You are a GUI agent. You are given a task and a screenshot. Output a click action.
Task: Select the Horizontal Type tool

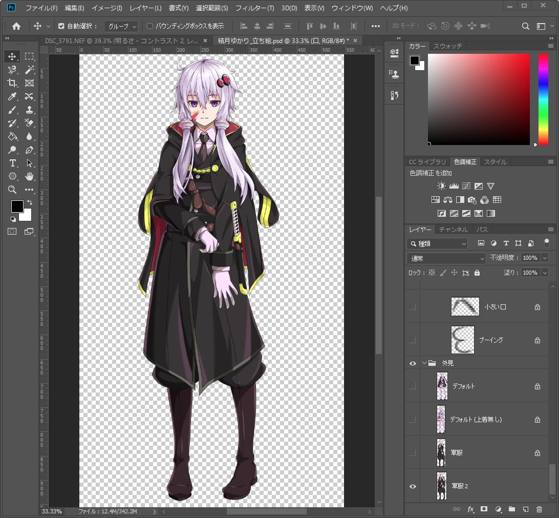tap(12, 163)
